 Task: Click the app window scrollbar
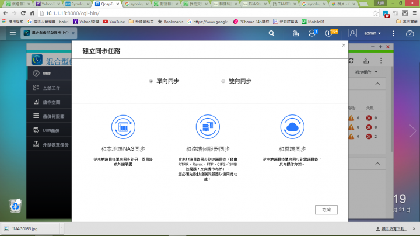pyautogui.click(x=392, y=110)
